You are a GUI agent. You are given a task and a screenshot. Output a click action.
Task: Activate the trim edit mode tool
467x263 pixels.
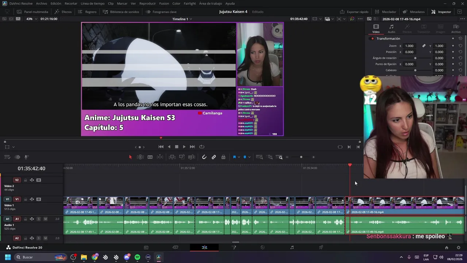point(140,157)
